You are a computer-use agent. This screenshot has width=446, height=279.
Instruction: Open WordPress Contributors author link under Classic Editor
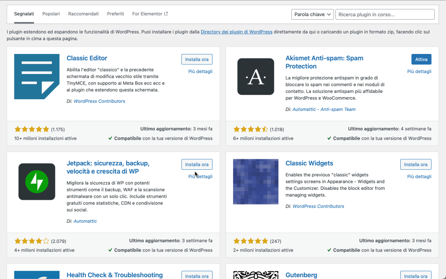[99, 101]
